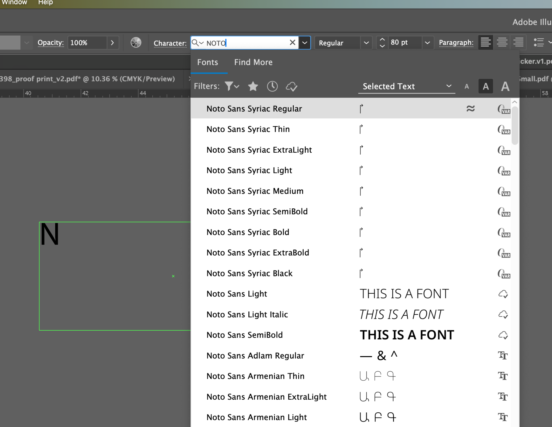Select Noto Sans Syriac SemiBold font
This screenshot has height=427, width=552.
pos(351,211)
